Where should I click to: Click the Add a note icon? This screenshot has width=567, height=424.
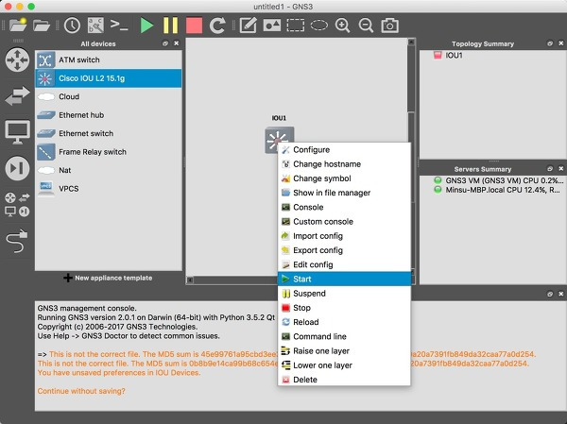pyautogui.click(x=248, y=25)
